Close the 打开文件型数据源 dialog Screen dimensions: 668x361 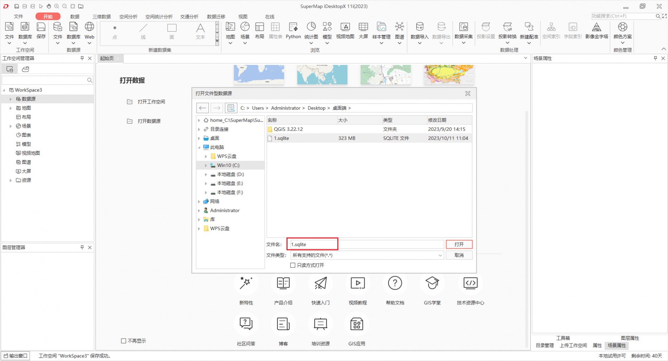pos(468,93)
